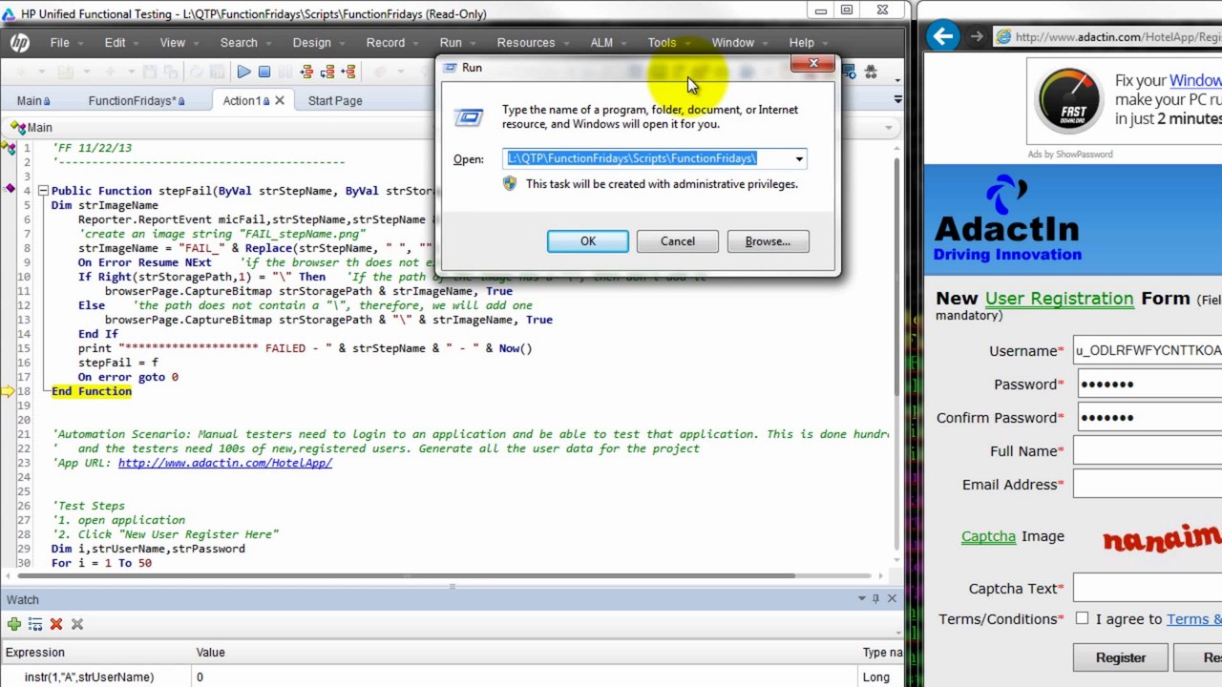Viewport: 1222px width, 687px height.
Task: Click the Step Over debug icon
Action: pos(327,72)
